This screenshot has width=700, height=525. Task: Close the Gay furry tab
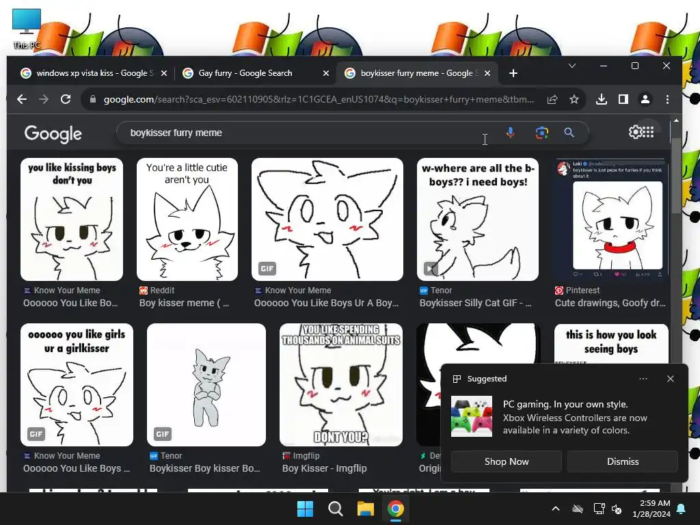pyautogui.click(x=326, y=73)
